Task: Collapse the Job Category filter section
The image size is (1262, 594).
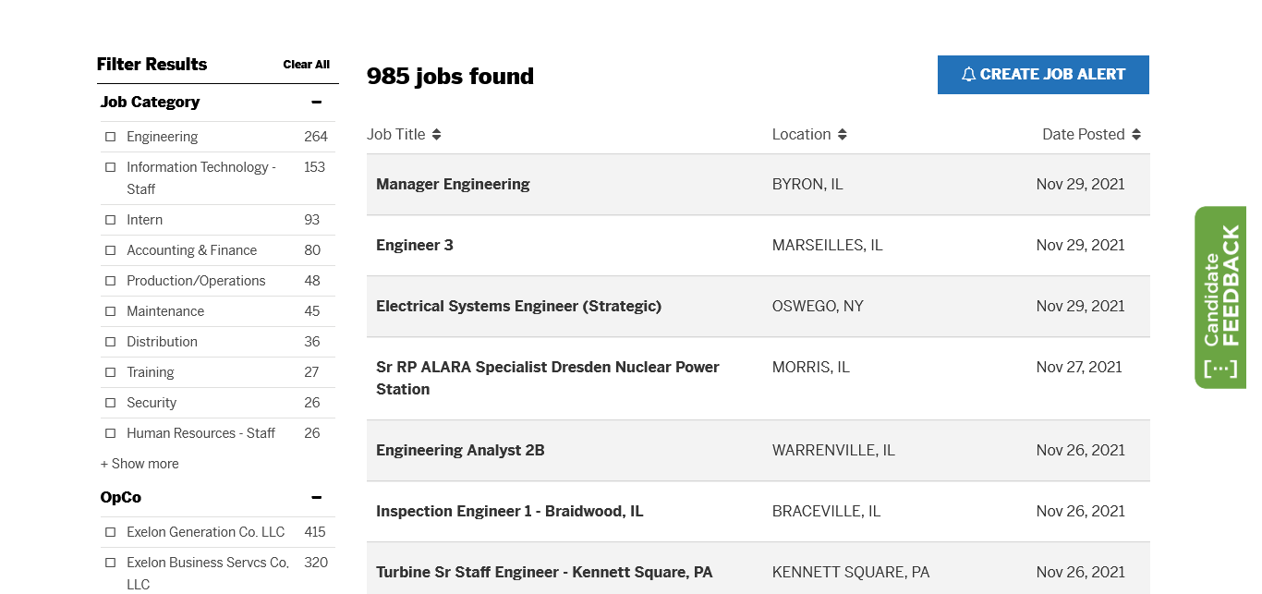Action: (x=316, y=103)
